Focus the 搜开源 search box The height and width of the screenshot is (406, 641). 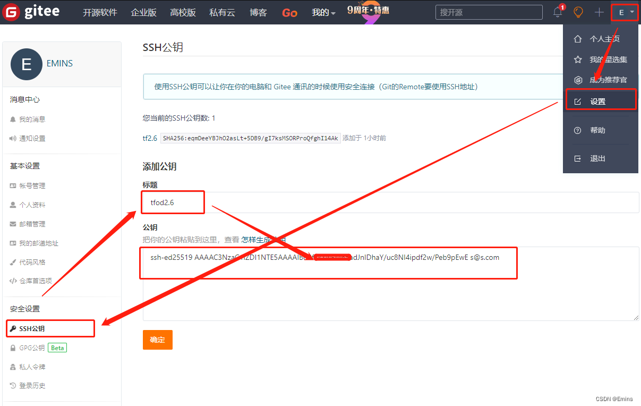point(489,12)
